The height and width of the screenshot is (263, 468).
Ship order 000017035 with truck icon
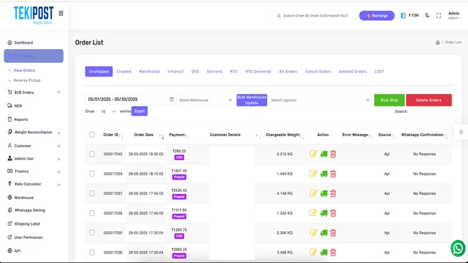point(324,233)
